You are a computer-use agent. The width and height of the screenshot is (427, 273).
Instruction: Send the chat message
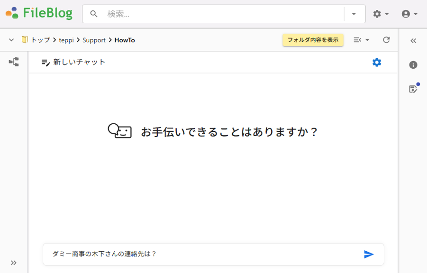369,255
